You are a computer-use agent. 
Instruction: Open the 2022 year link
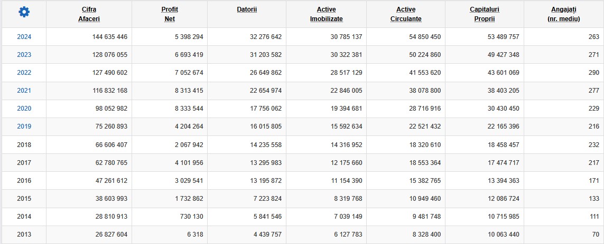[24, 73]
